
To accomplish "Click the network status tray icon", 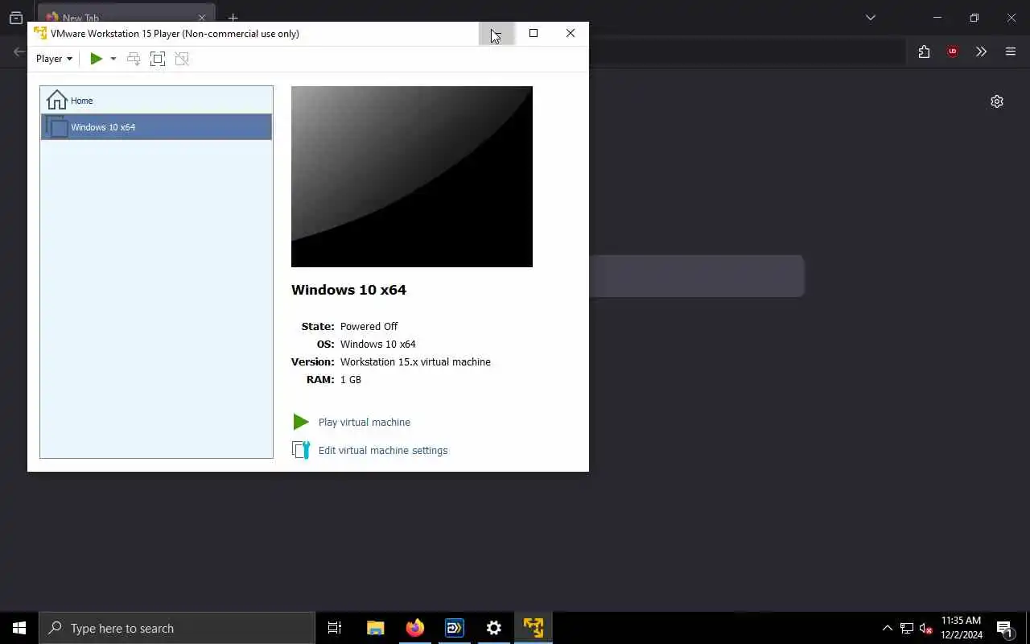I will 907,628.
